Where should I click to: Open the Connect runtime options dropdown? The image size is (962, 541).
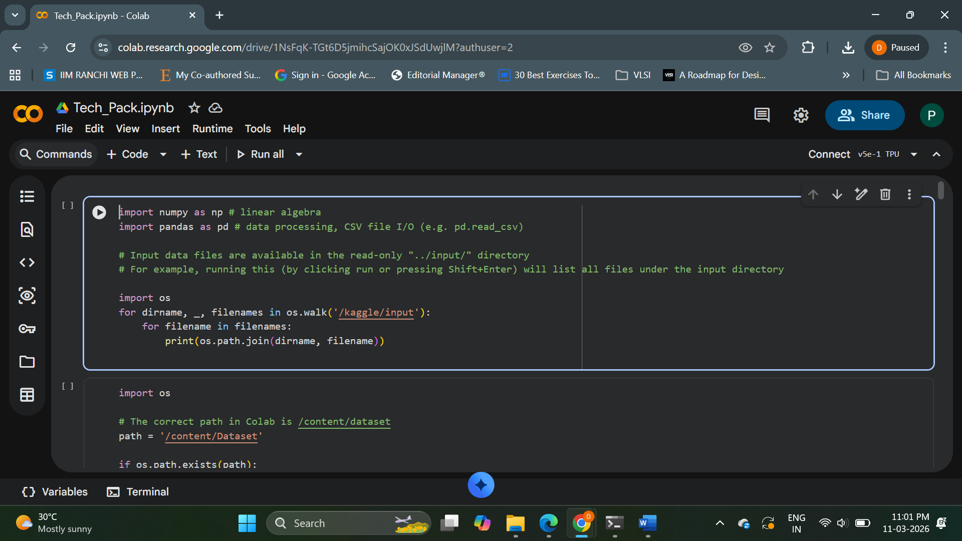coord(914,154)
